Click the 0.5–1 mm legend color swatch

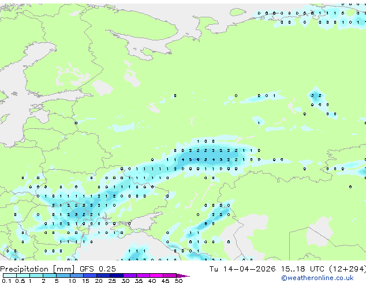(23, 275)
